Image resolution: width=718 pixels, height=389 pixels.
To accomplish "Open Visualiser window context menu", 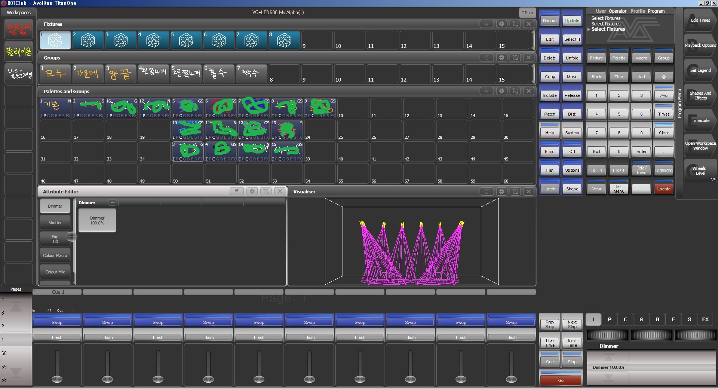I will click(x=487, y=192).
